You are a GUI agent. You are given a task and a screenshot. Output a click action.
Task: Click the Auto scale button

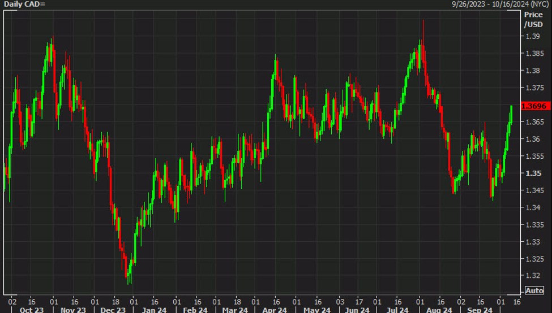tap(534, 290)
